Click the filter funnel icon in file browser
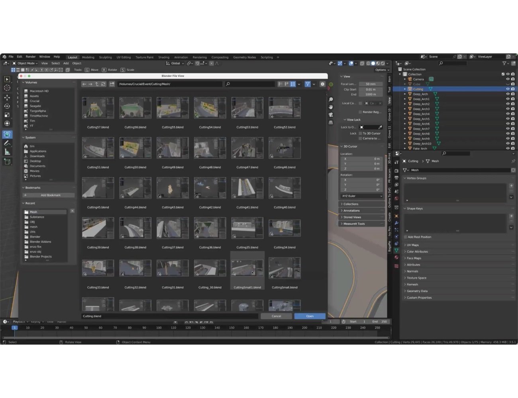Screen dimensions: 518x398 click(307, 84)
